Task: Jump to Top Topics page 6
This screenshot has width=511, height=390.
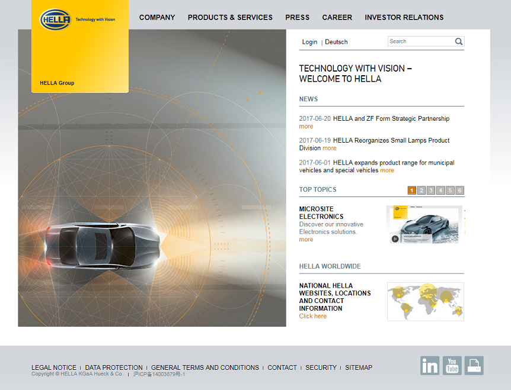Action: [460, 191]
